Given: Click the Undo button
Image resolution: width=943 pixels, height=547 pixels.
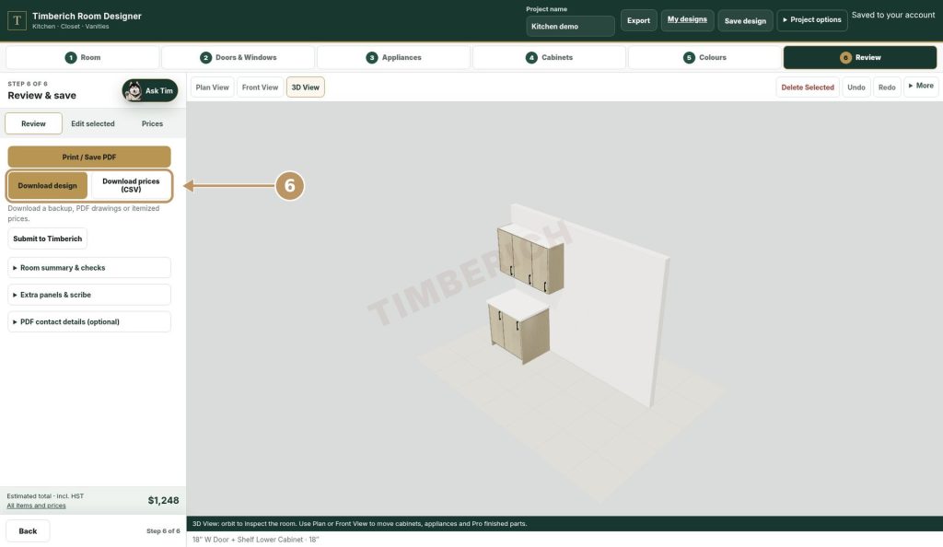Looking at the screenshot, I should [x=856, y=87].
